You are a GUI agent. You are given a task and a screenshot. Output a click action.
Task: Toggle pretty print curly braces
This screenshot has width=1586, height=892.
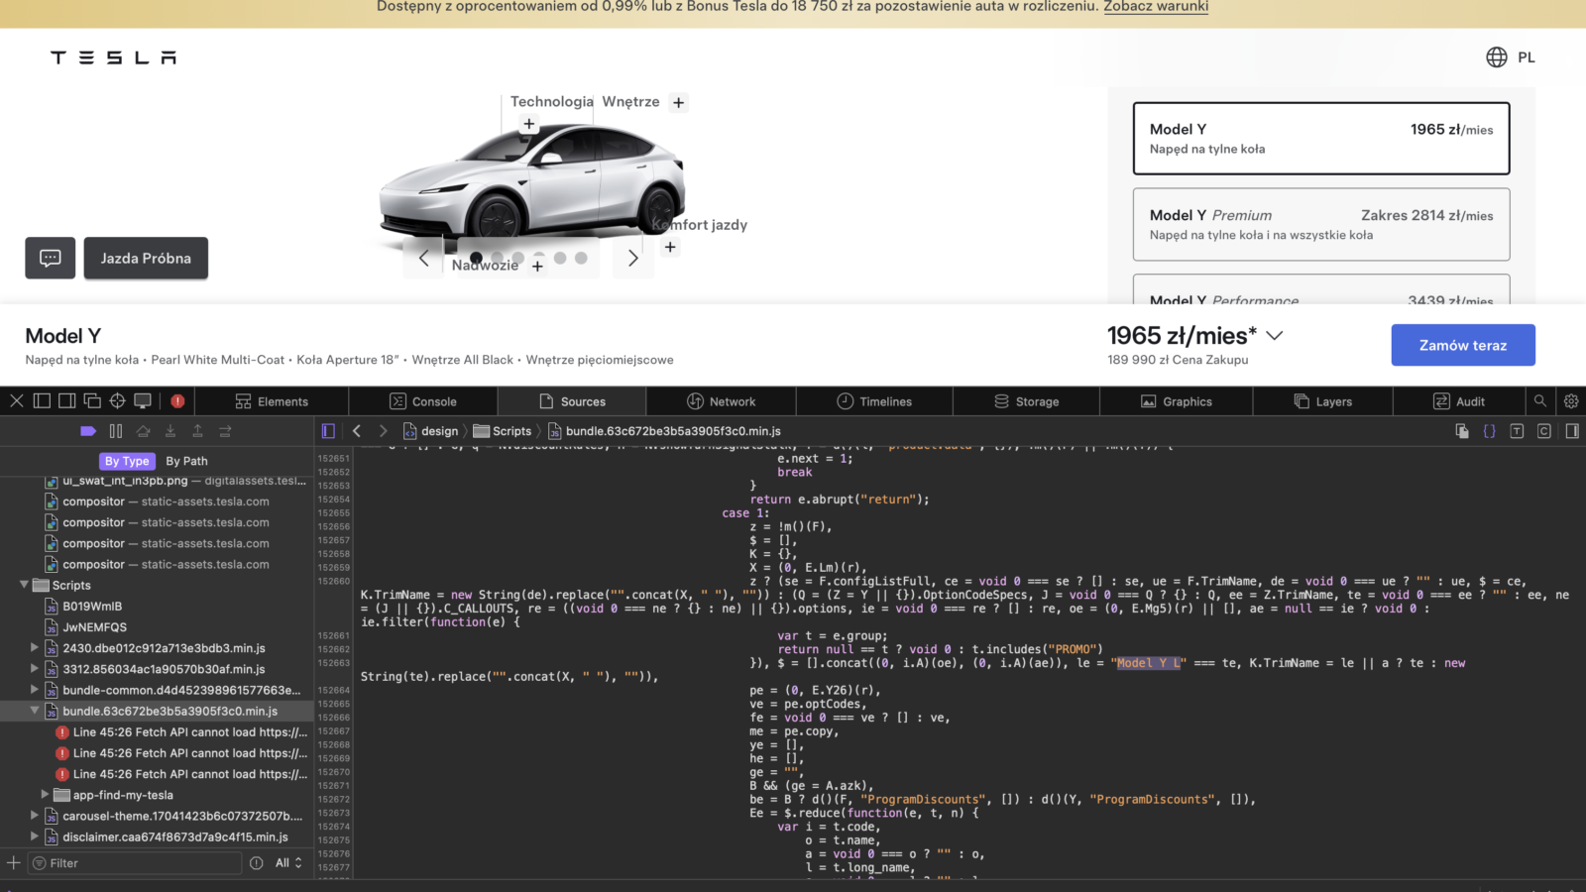(x=1489, y=431)
